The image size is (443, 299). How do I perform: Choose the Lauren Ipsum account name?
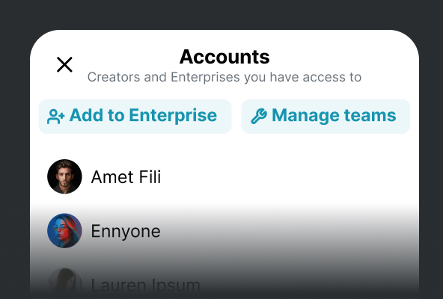click(x=145, y=285)
